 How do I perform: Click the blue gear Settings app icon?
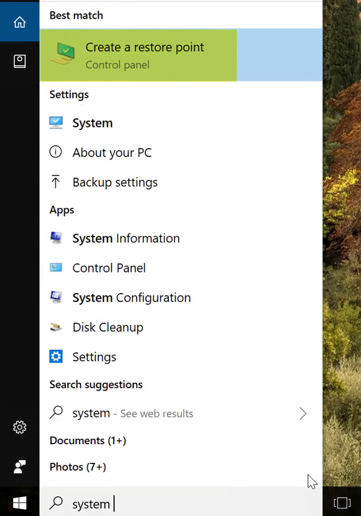point(56,357)
